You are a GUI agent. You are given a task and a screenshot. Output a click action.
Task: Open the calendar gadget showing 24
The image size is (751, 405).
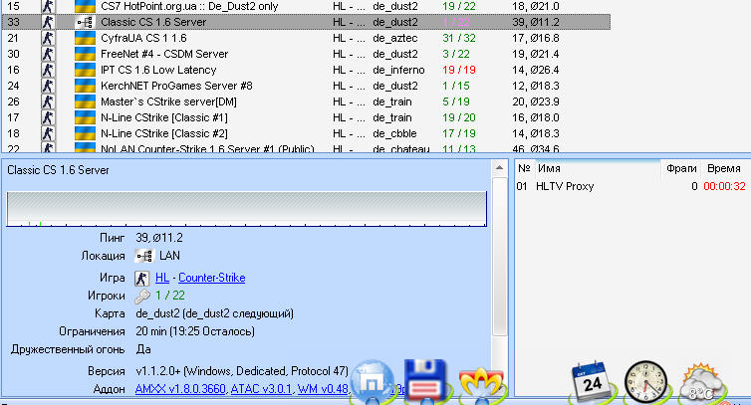pyautogui.click(x=592, y=381)
